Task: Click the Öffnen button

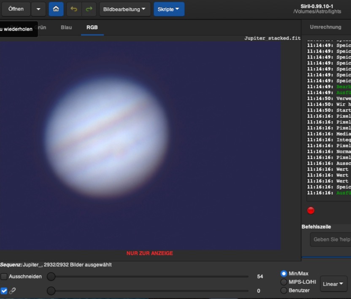Action: (x=16, y=9)
